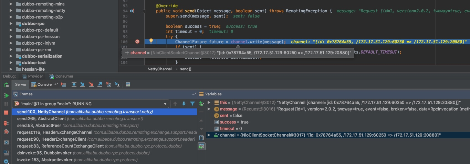Click the Step Over toolbar icon
Viewport: 470px width, 164px height.
coord(74,84)
